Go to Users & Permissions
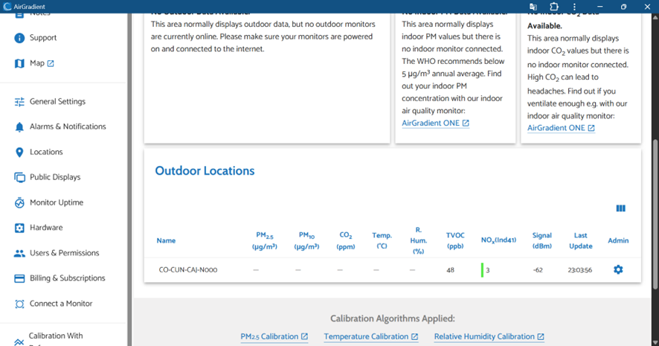Viewport: 659px width, 346px height. 67,253
